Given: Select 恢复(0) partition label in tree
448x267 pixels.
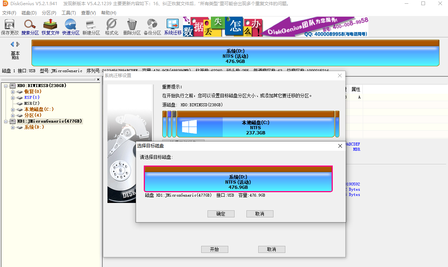Looking at the screenshot, I should (x=33, y=91).
